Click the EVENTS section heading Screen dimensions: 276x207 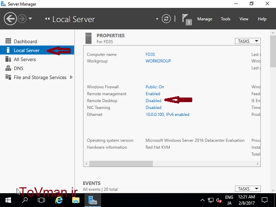[x=92, y=183]
